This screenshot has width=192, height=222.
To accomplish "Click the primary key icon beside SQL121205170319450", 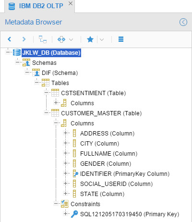I will (74, 214).
